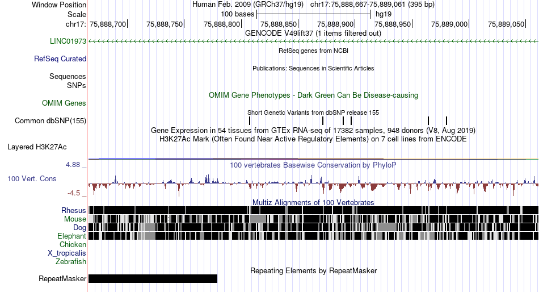Open the Layered H3K27Ac track label
539x292 pixels.
pyautogui.click(x=37, y=147)
